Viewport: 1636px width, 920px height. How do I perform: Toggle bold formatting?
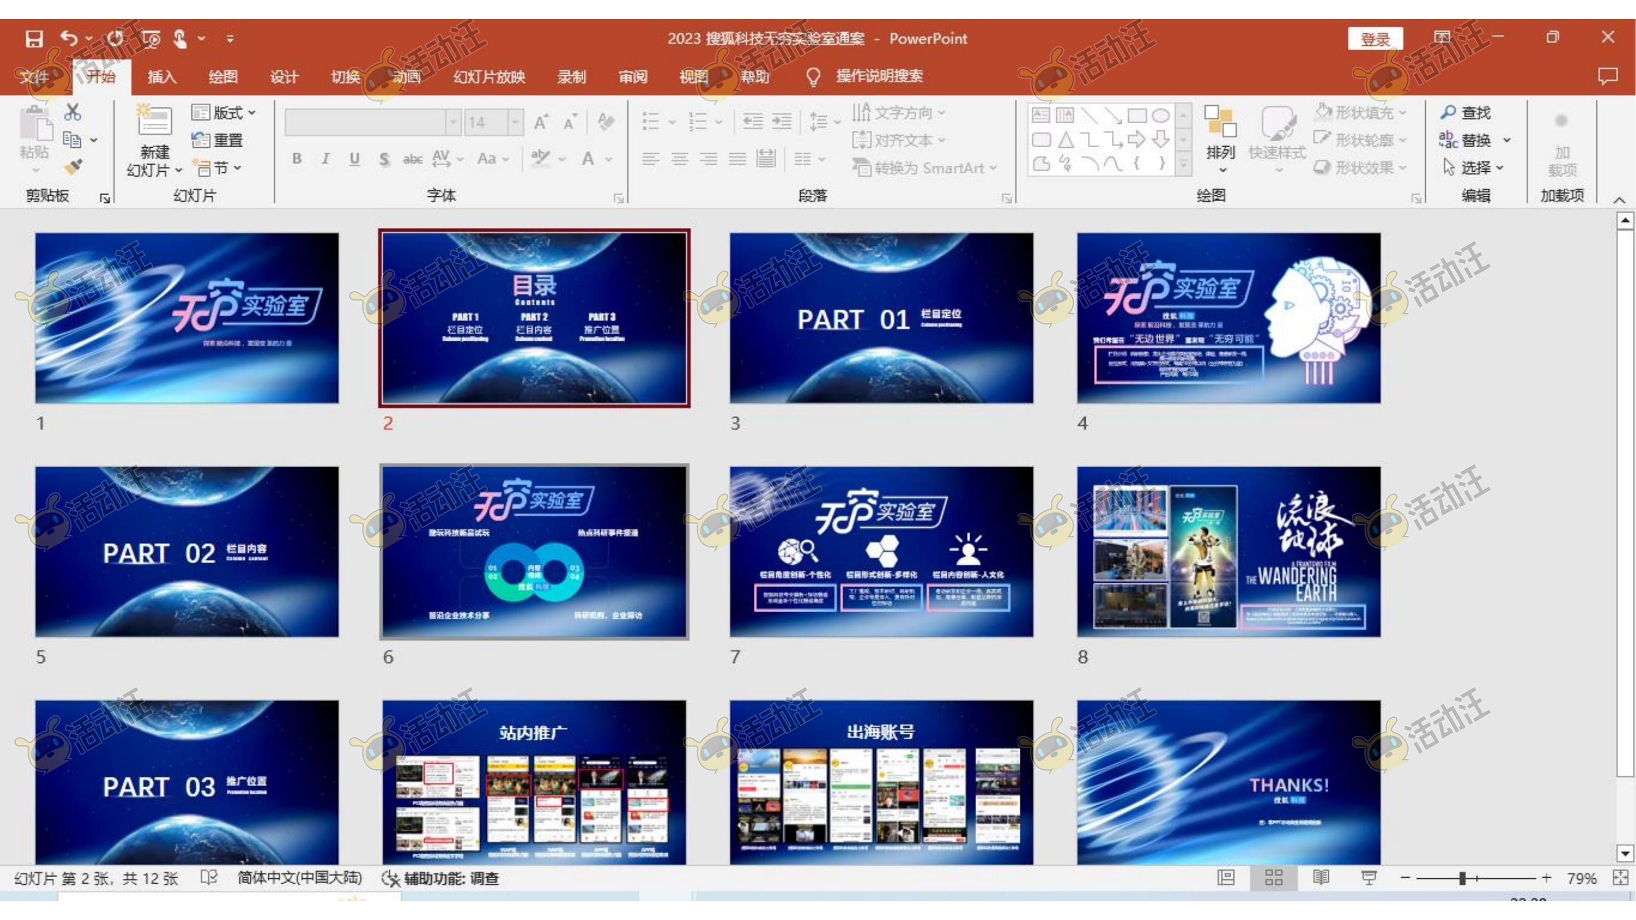297,159
